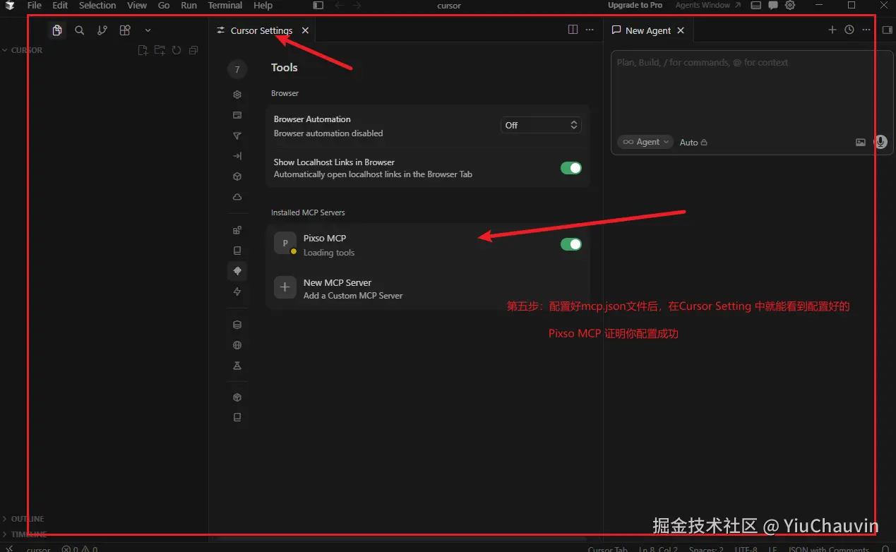Viewport: 896px width, 552px height.
Task: Open the lightning bolt settings section
Action: click(237, 292)
